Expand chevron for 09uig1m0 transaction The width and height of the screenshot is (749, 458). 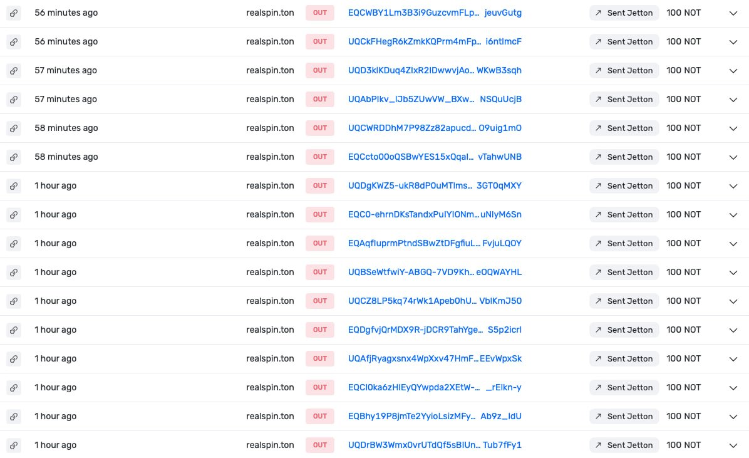tap(733, 128)
